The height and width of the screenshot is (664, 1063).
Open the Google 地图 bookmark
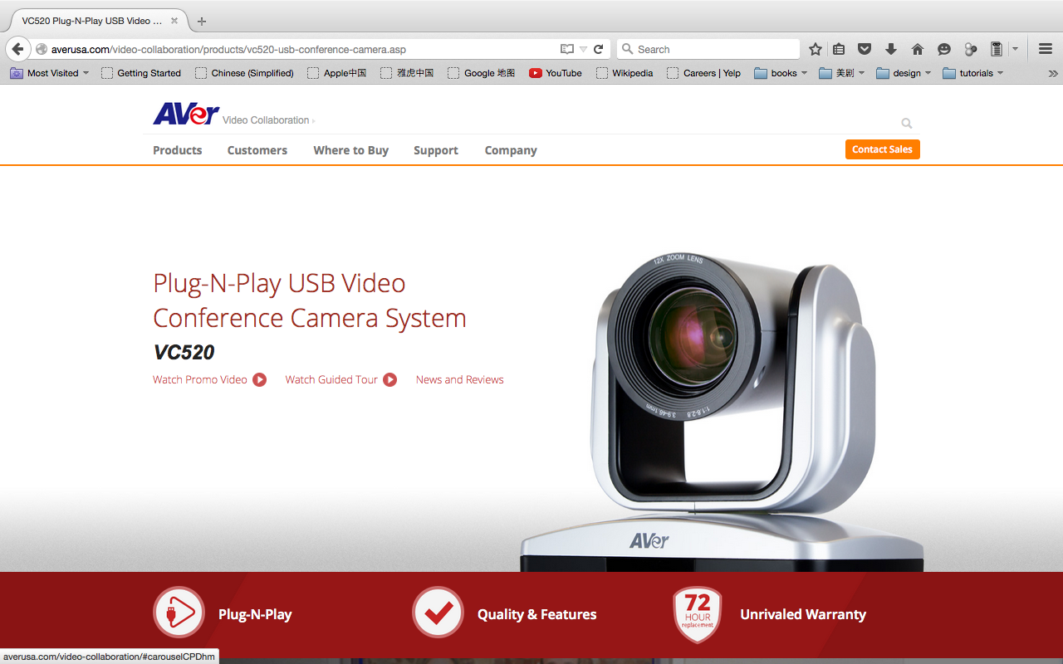(x=481, y=73)
